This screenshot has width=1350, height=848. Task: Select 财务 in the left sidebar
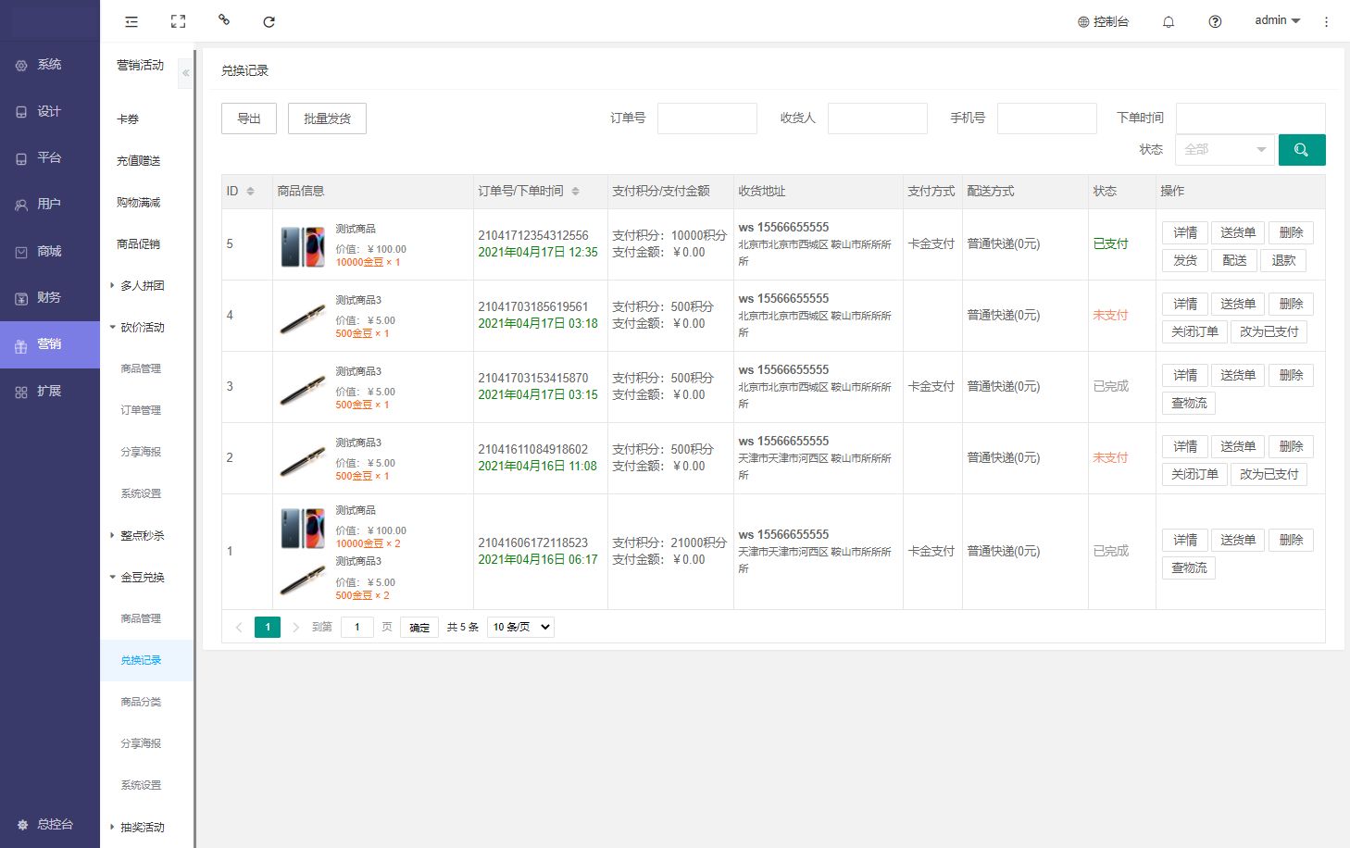pyautogui.click(x=49, y=298)
